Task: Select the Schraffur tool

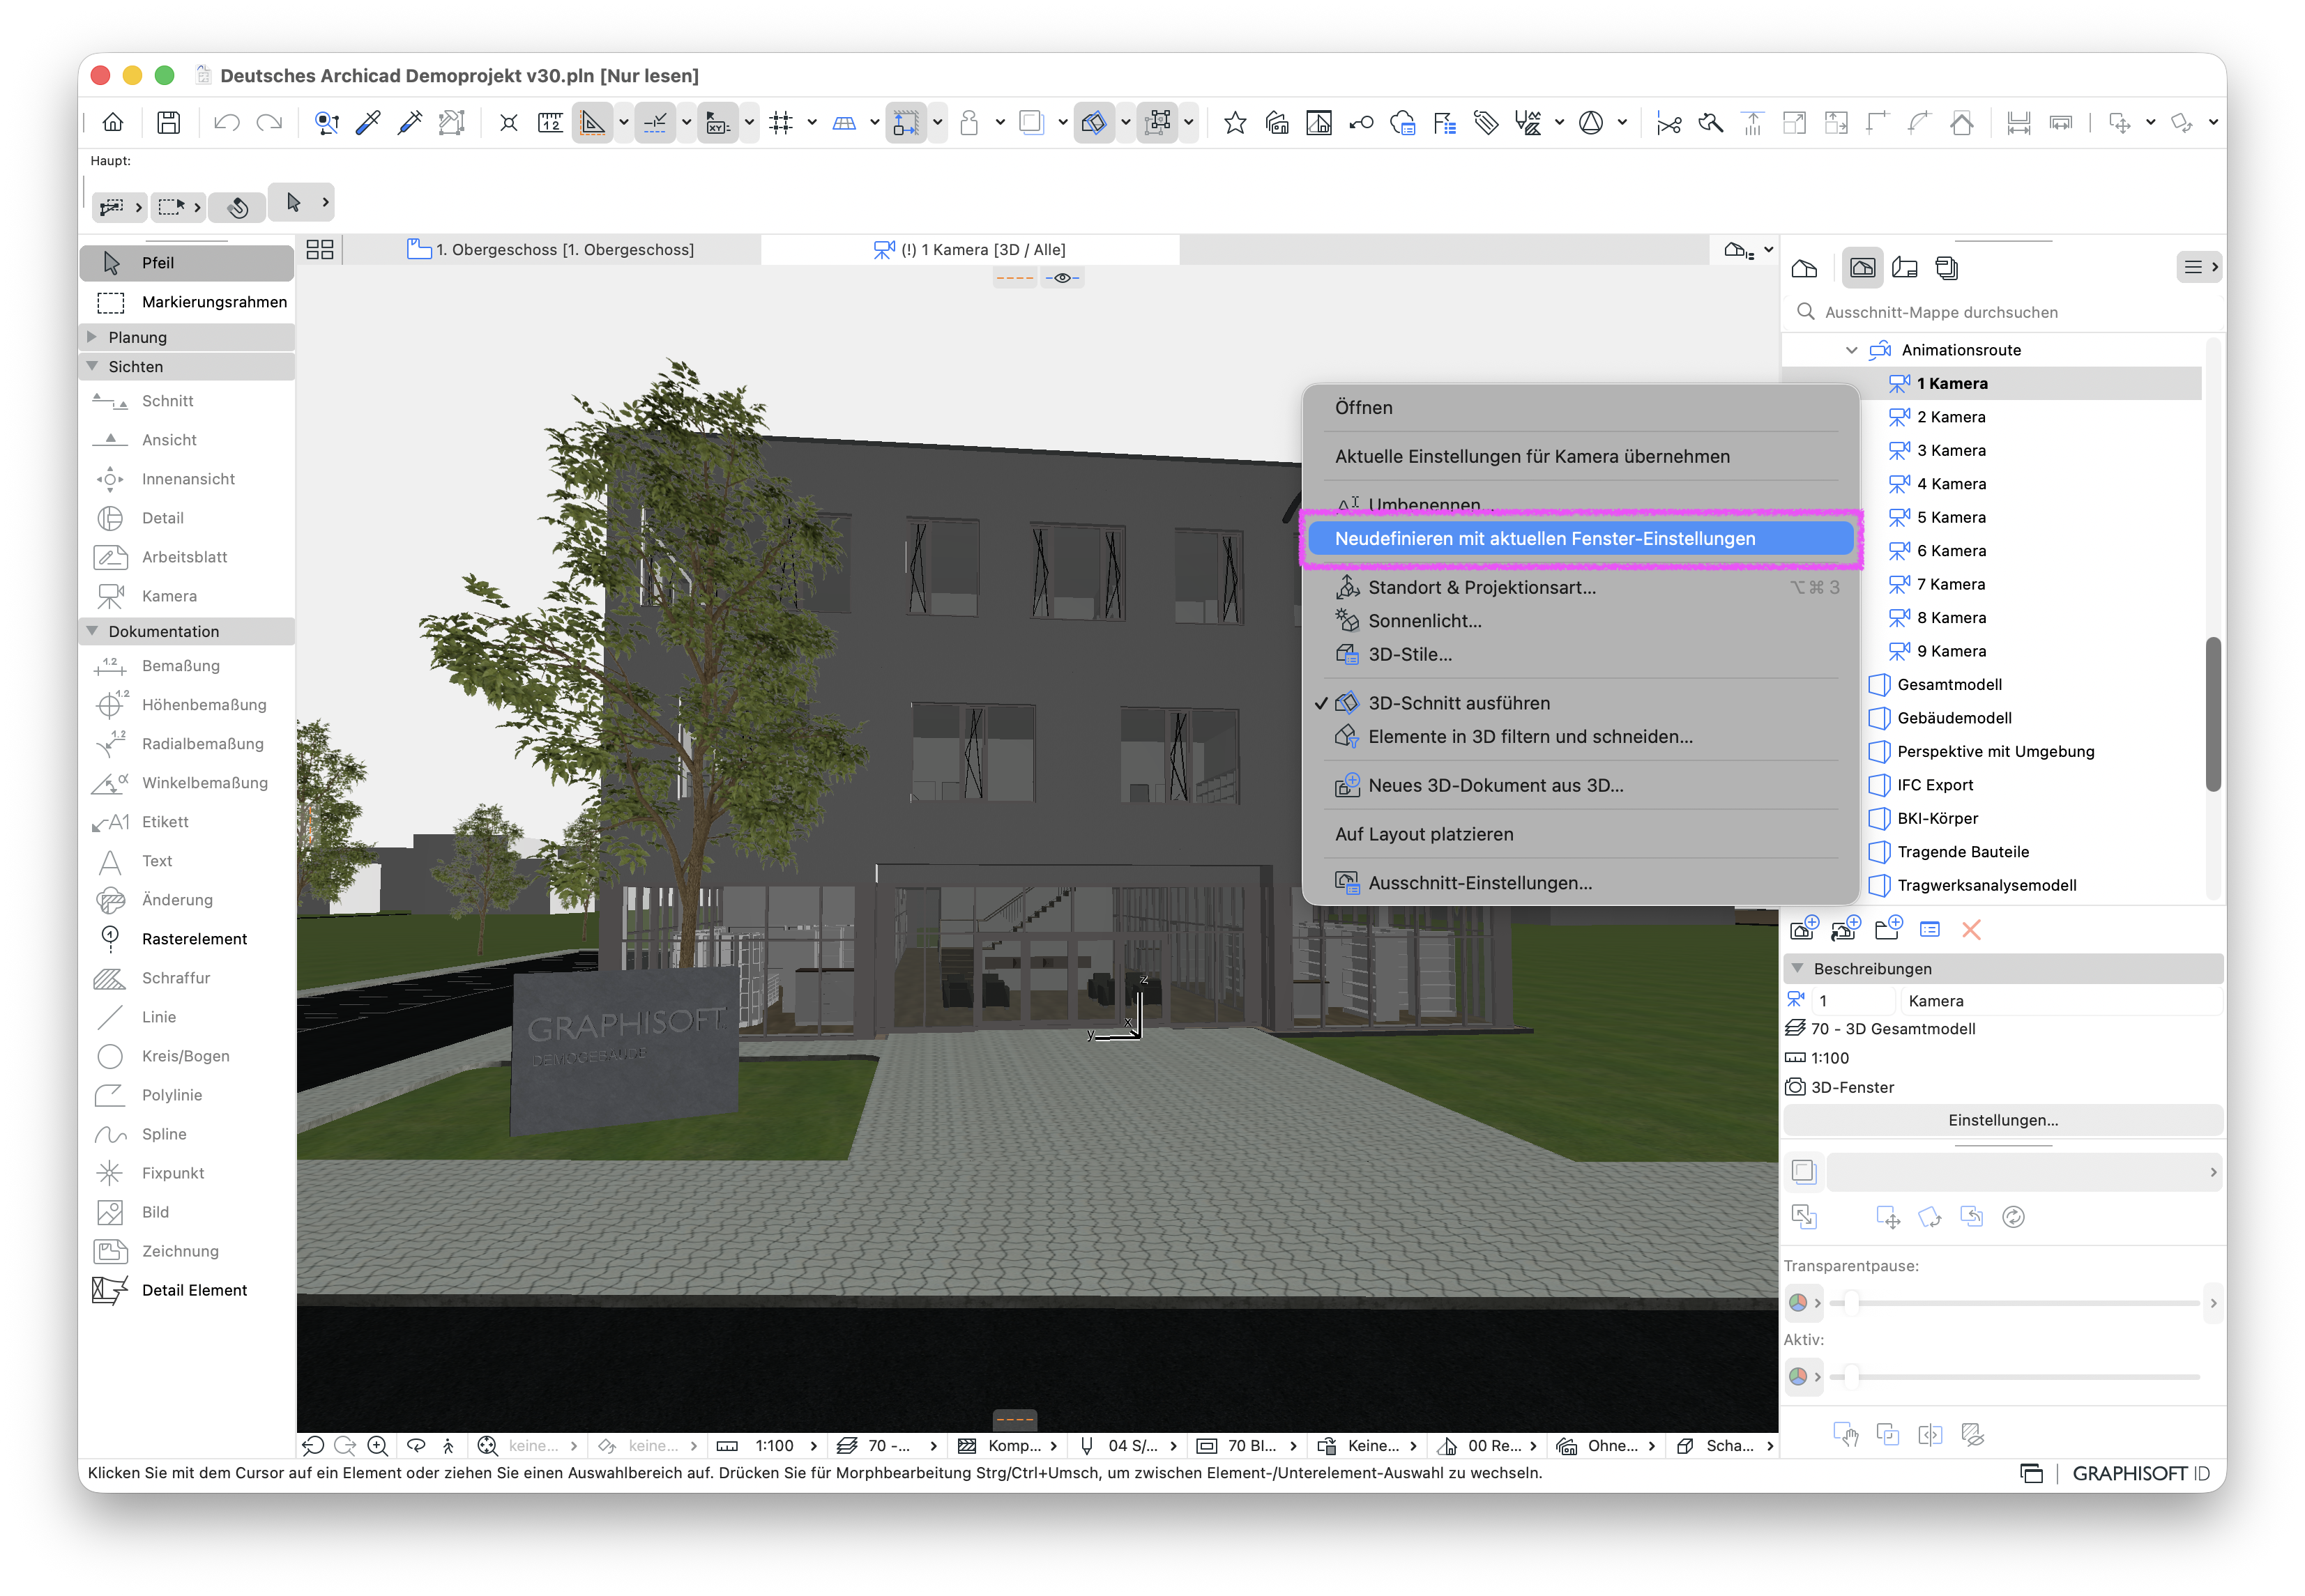Action: click(x=175, y=978)
